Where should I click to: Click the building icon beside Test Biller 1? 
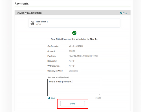[32, 23]
